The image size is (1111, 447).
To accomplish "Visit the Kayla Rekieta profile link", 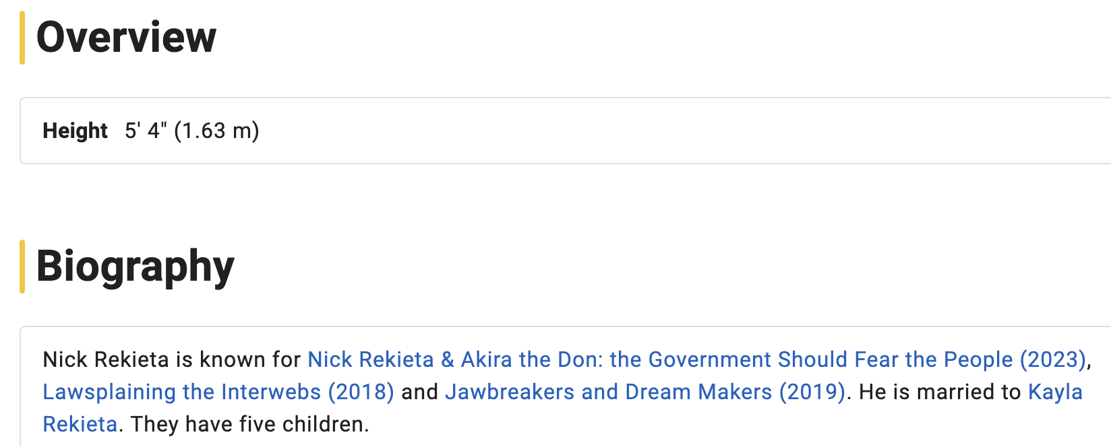I will pyautogui.click(x=1055, y=392).
